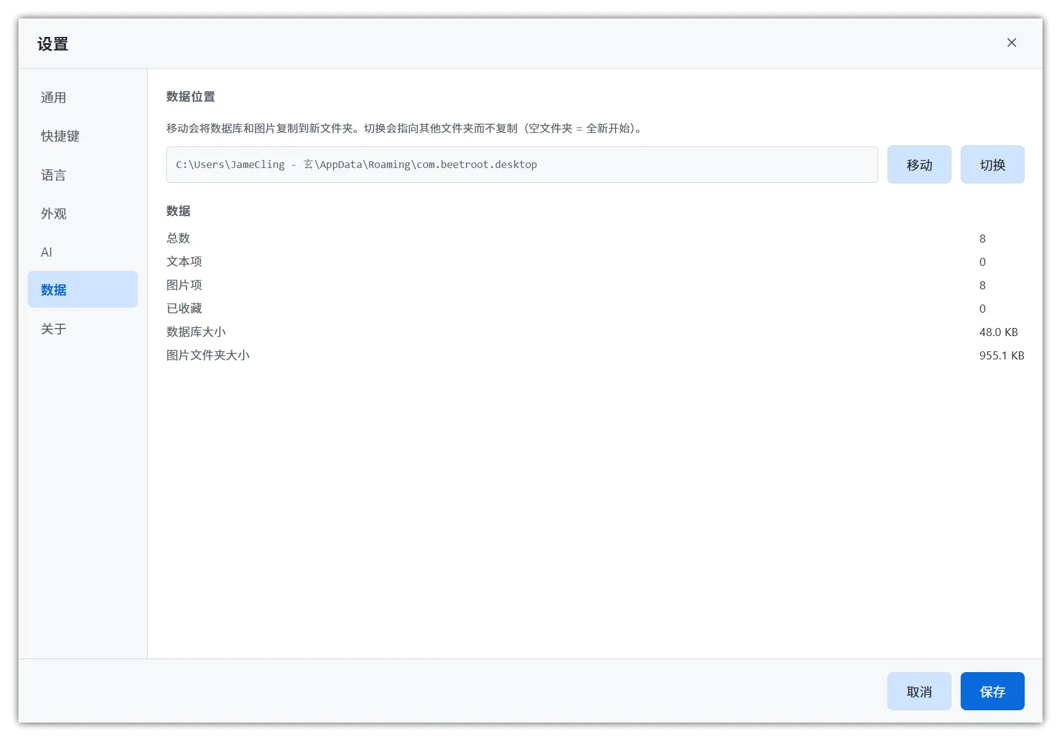Click the 48.0 KB database size value

998,332
